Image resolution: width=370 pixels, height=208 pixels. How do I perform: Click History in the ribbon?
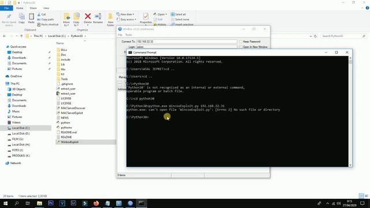[160, 24]
